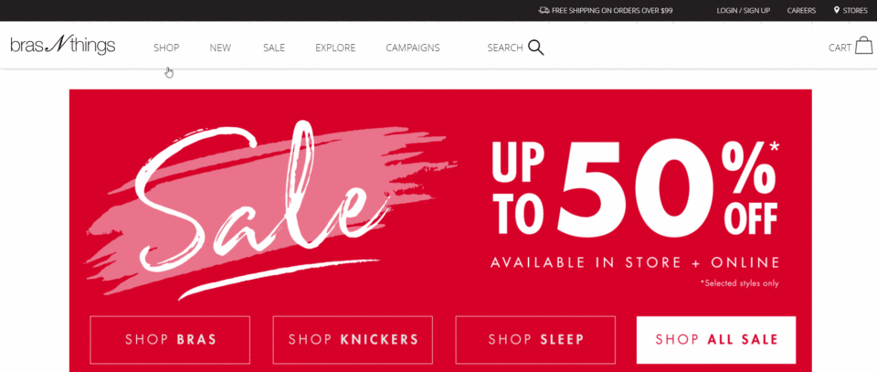Open the STORES link

[x=855, y=11]
